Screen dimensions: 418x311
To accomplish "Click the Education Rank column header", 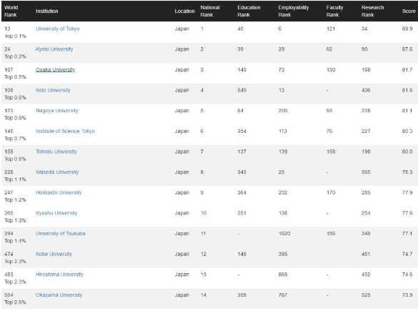I will coord(249,11).
